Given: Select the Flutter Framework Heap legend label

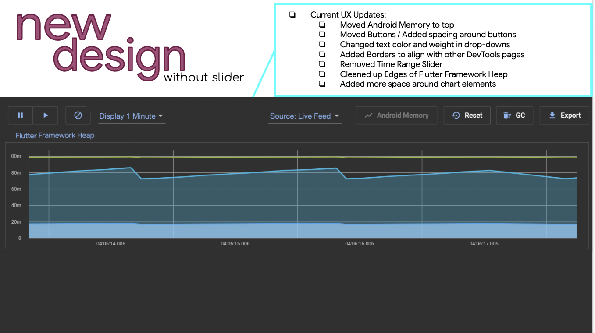Looking at the screenshot, I should click(54, 136).
